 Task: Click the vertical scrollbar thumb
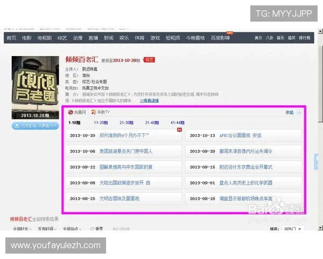tap(320, 84)
